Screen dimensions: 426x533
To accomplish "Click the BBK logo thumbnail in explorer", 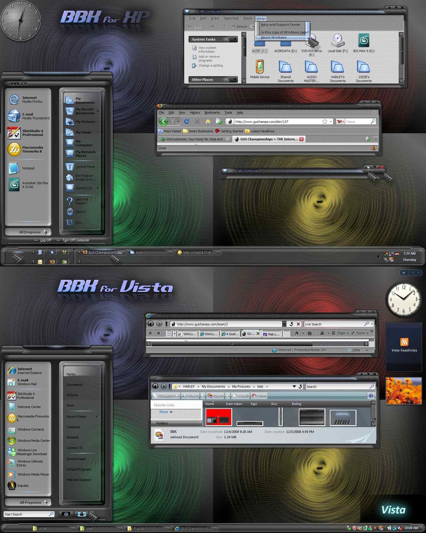I will click(x=343, y=418).
